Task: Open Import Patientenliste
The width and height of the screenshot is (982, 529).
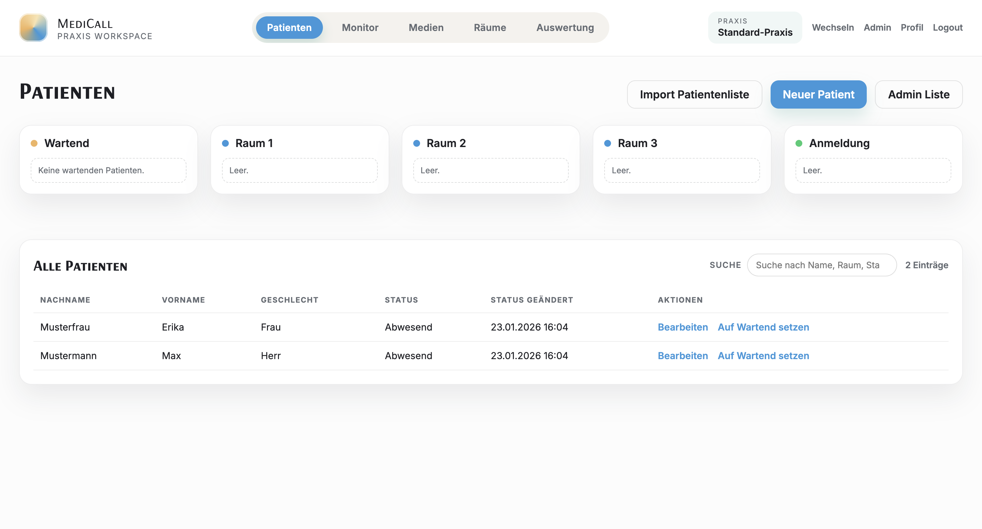Action: (x=694, y=94)
